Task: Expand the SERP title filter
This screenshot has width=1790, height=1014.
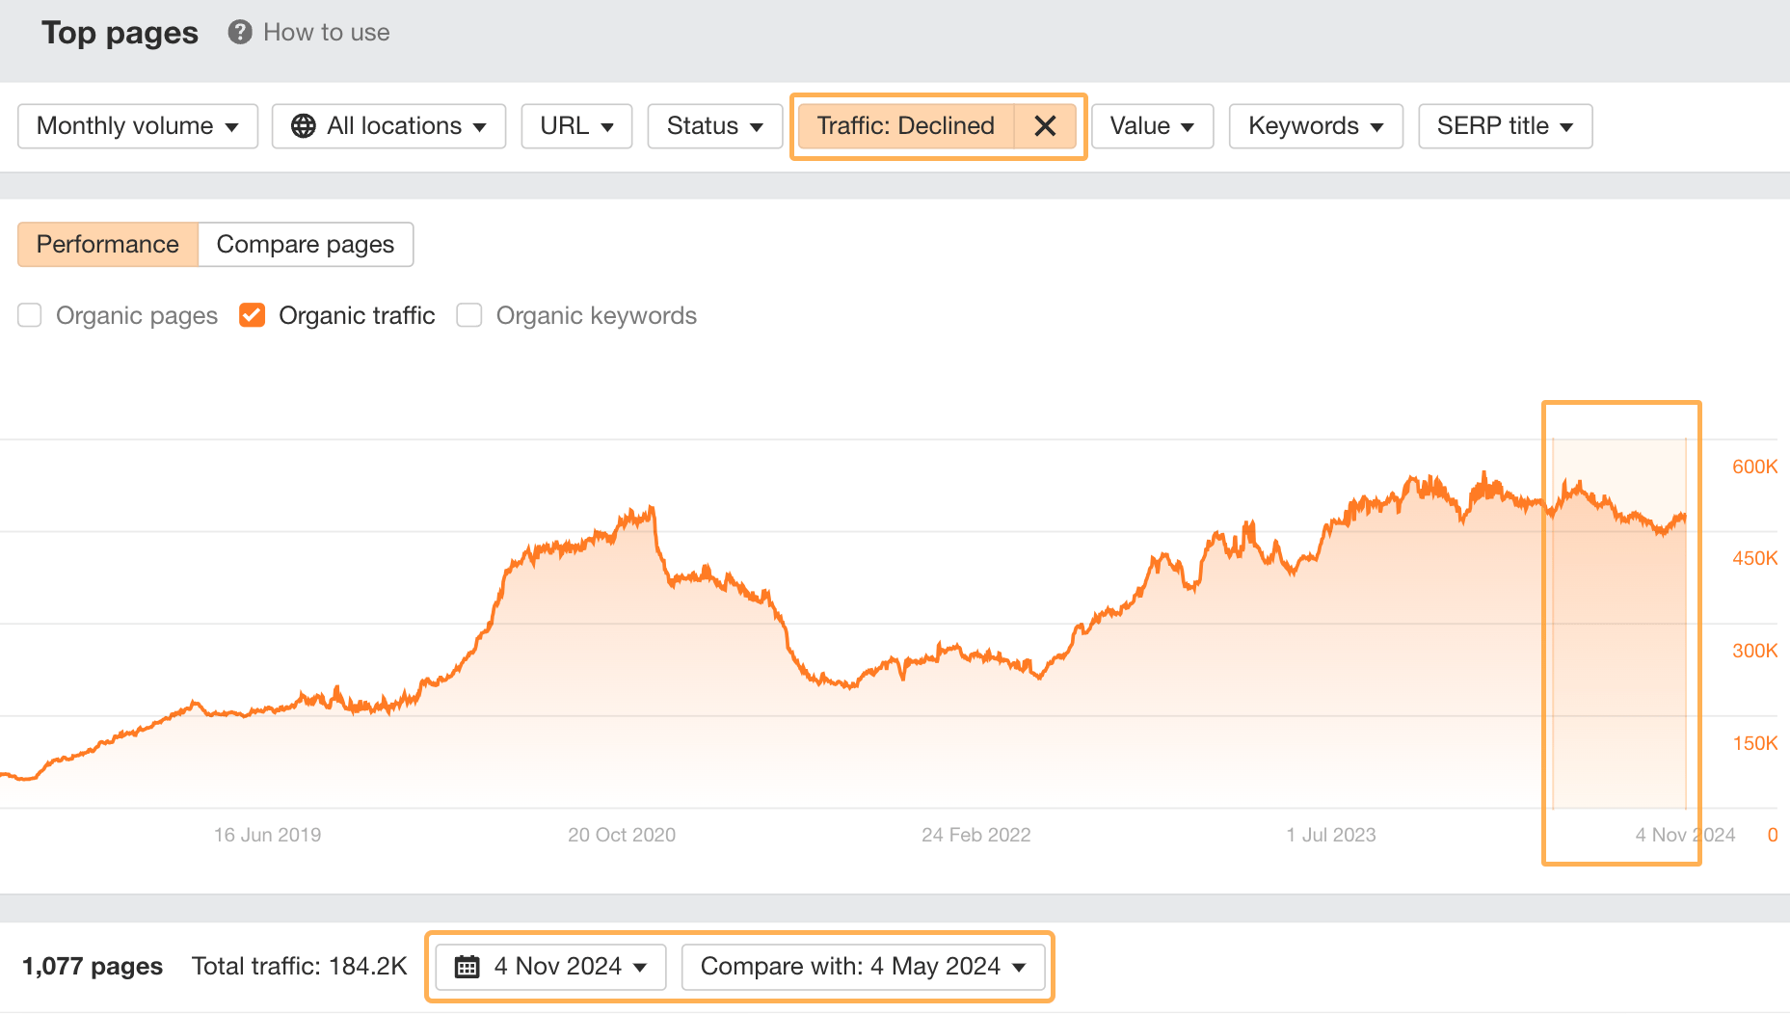Action: click(1504, 125)
